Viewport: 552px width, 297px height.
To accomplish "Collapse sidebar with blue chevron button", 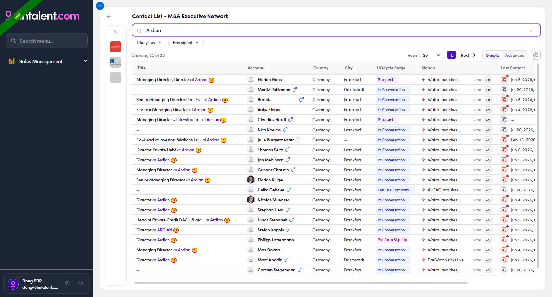I will click(100, 6).
